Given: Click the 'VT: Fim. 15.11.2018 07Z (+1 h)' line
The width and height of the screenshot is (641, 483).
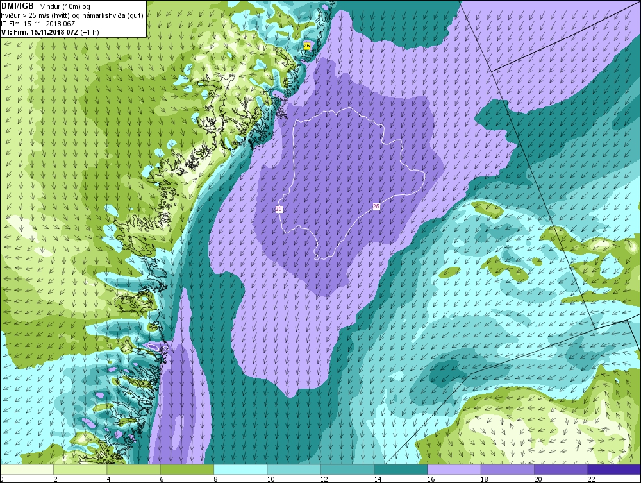Looking at the screenshot, I should coord(50,32).
